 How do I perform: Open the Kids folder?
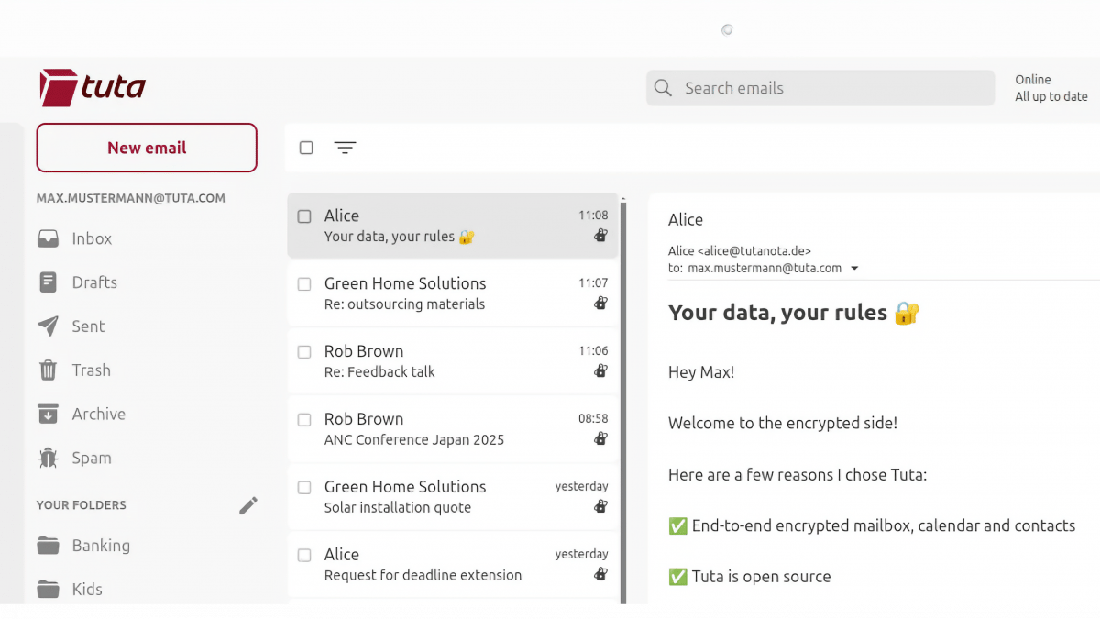tap(87, 589)
